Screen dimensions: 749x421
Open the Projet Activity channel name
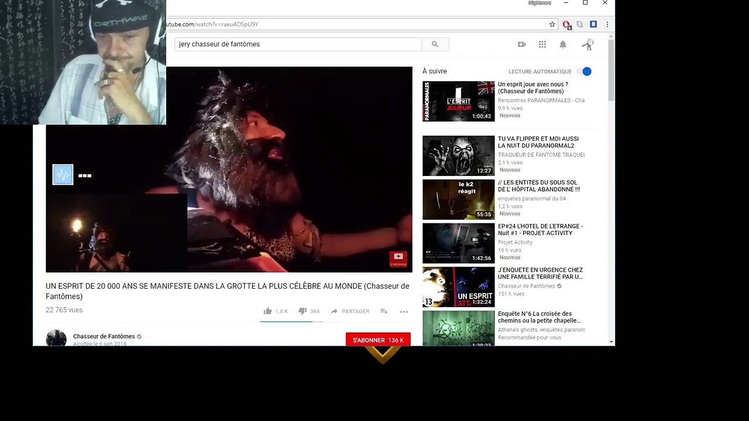click(515, 242)
